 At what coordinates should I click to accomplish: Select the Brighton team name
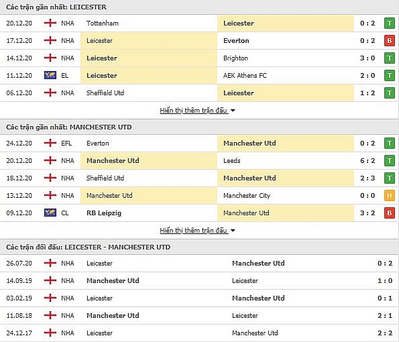point(235,58)
